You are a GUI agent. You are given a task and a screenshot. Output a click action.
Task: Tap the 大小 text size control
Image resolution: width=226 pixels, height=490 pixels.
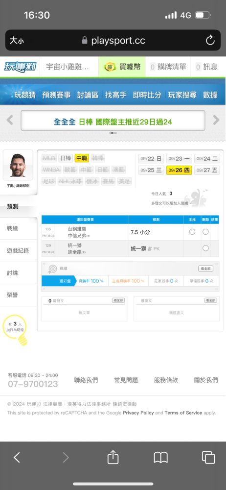click(17, 40)
